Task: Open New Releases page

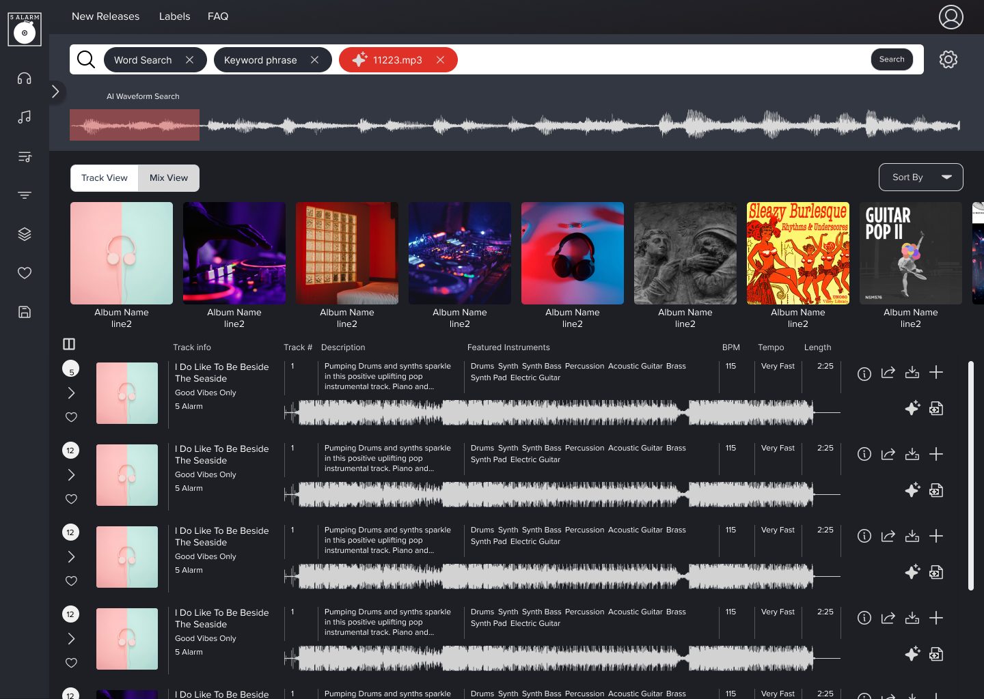Action: [106, 16]
